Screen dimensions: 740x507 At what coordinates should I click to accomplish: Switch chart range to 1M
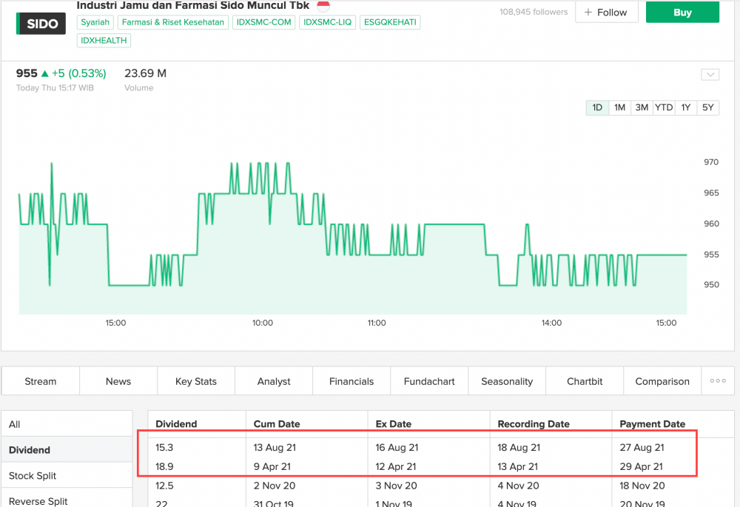point(619,107)
